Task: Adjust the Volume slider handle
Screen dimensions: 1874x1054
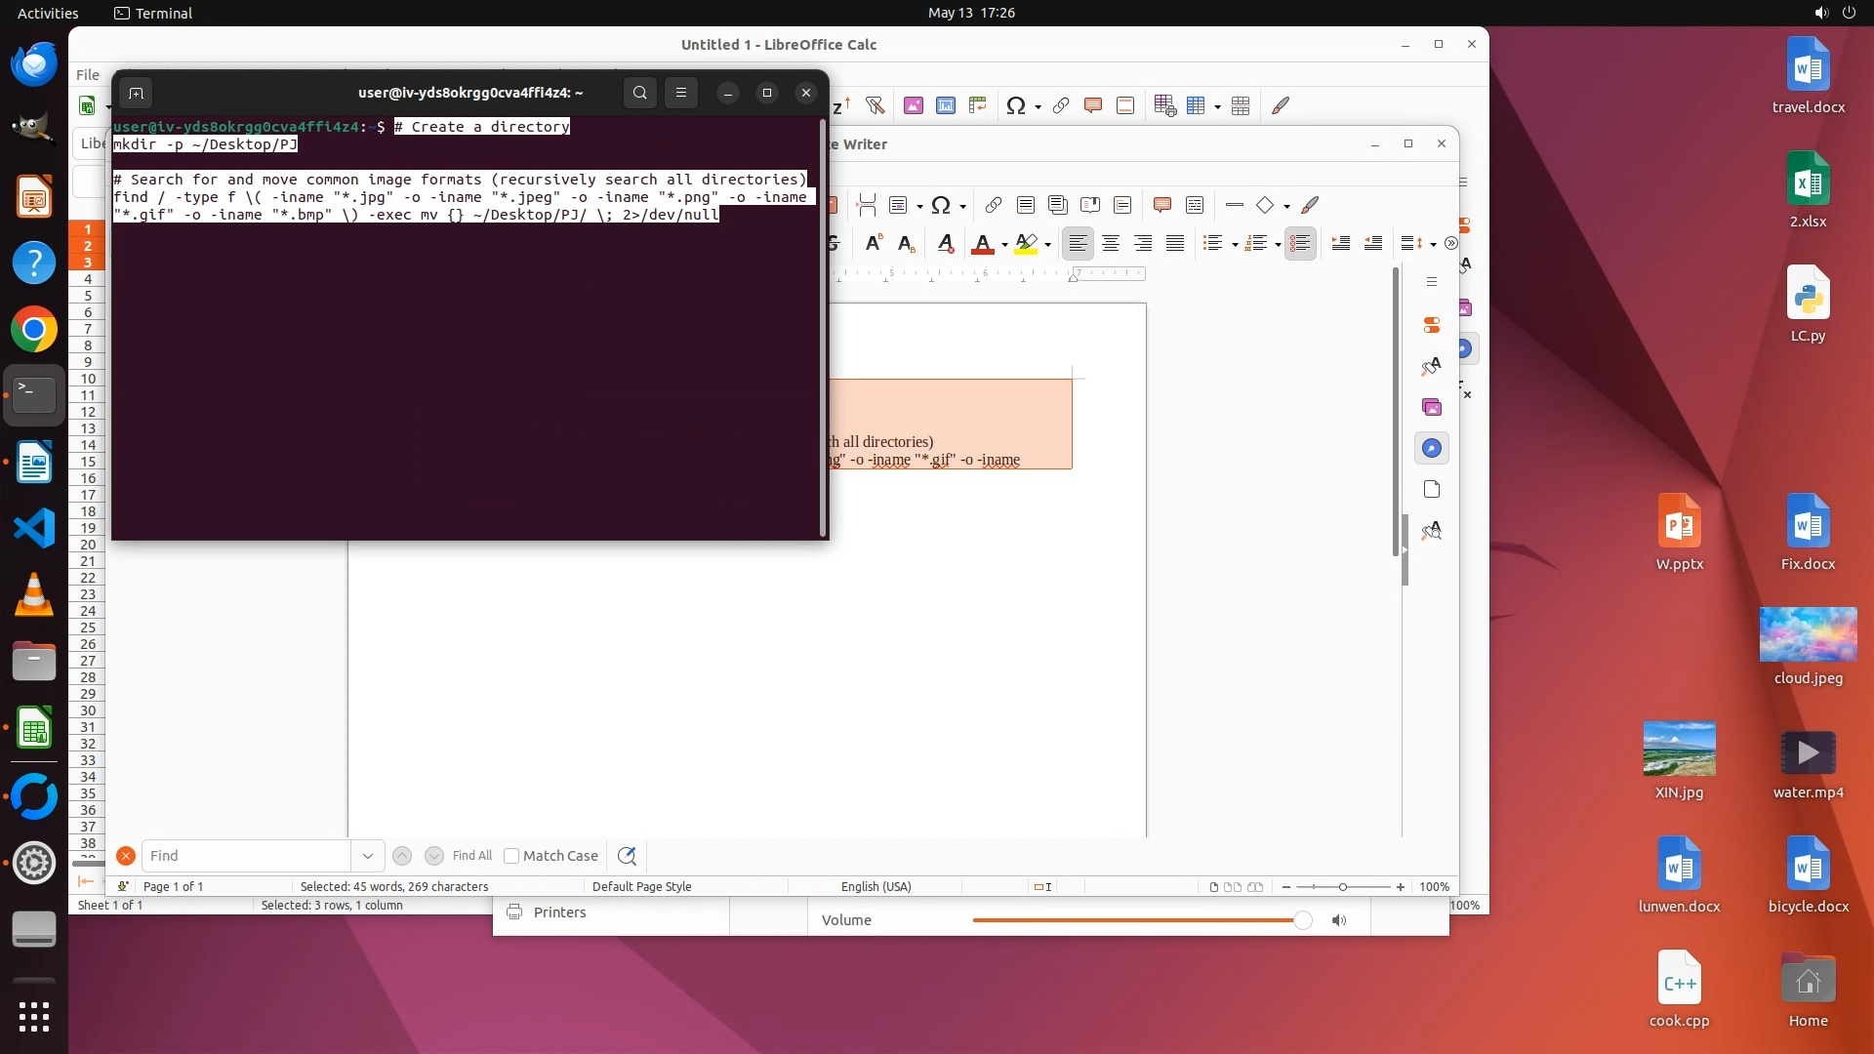Action: click(x=1302, y=920)
